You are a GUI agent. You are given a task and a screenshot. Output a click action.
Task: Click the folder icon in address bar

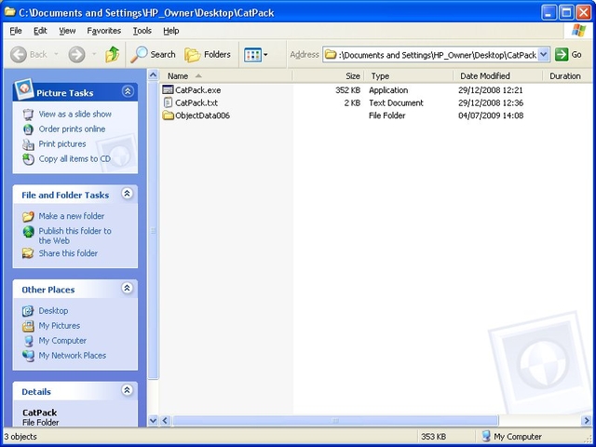[x=331, y=55]
